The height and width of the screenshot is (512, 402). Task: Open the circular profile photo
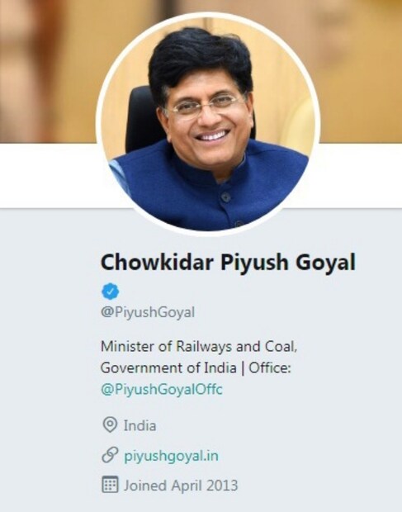pyautogui.click(x=208, y=124)
